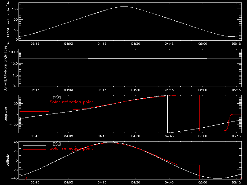
Task: Select HESSI legend text in Longitude plot
Action: tap(55, 98)
